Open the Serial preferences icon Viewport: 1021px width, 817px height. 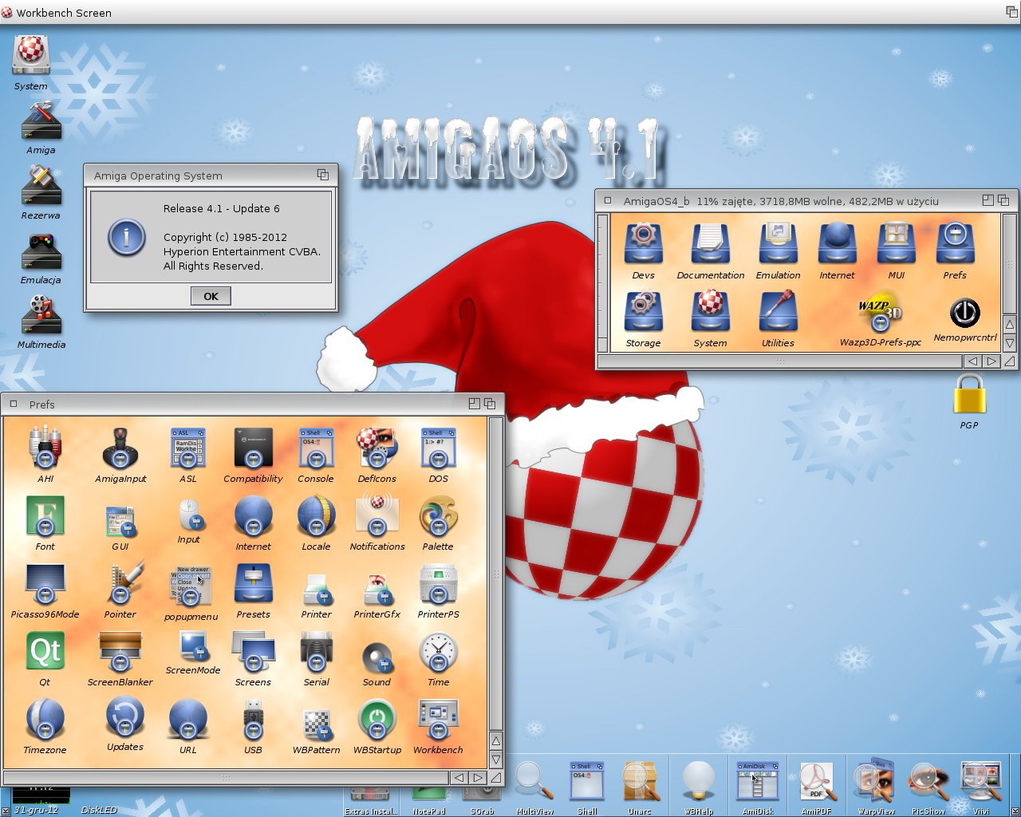tap(316, 652)
